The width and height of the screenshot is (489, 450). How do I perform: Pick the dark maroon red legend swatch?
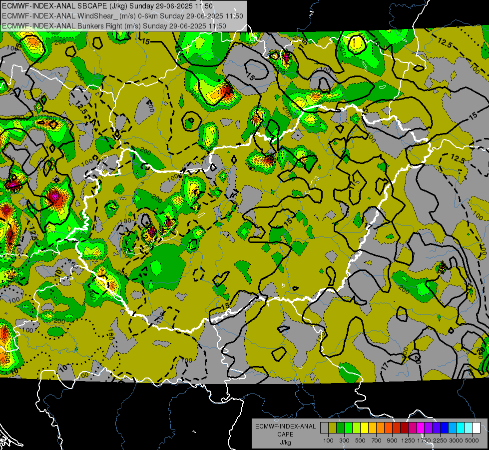click(x=405, y=428)
